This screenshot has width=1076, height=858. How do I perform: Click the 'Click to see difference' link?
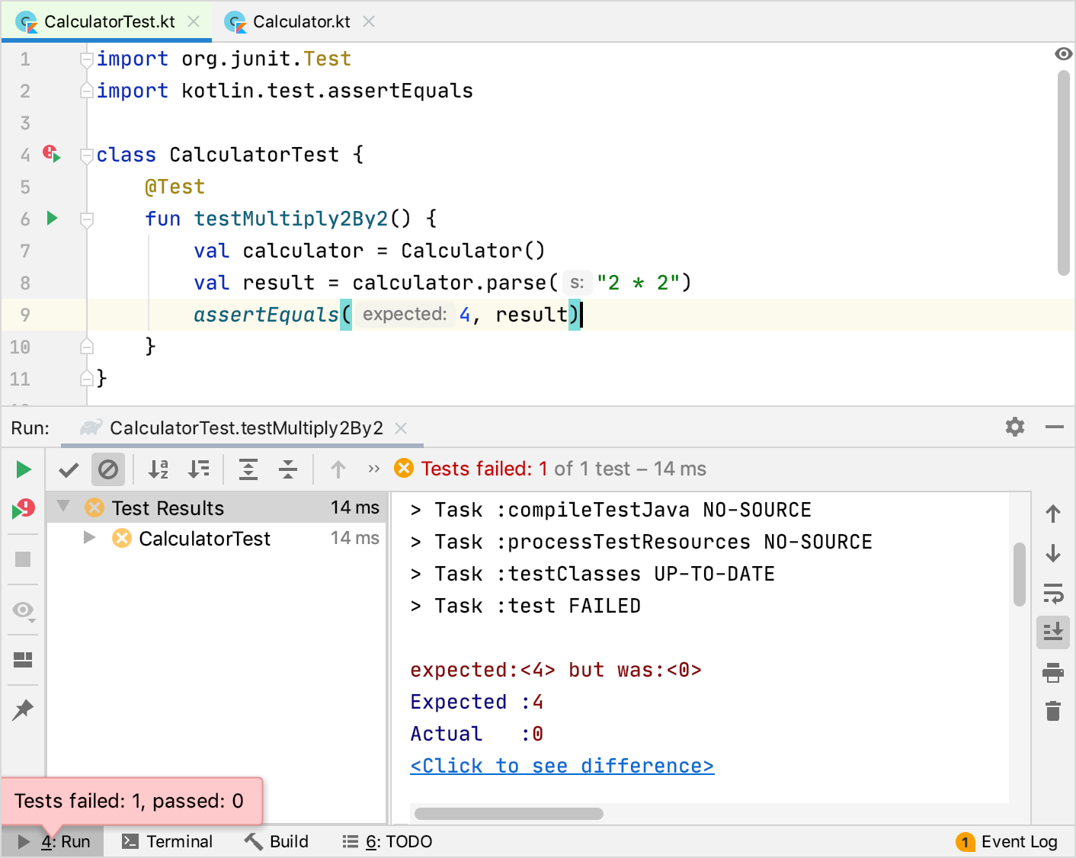(562, 766)
